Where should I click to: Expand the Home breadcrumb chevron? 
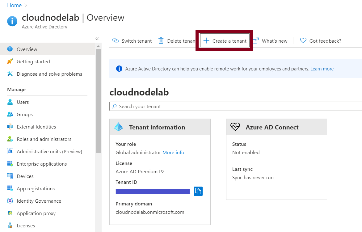tap(25, 5)
